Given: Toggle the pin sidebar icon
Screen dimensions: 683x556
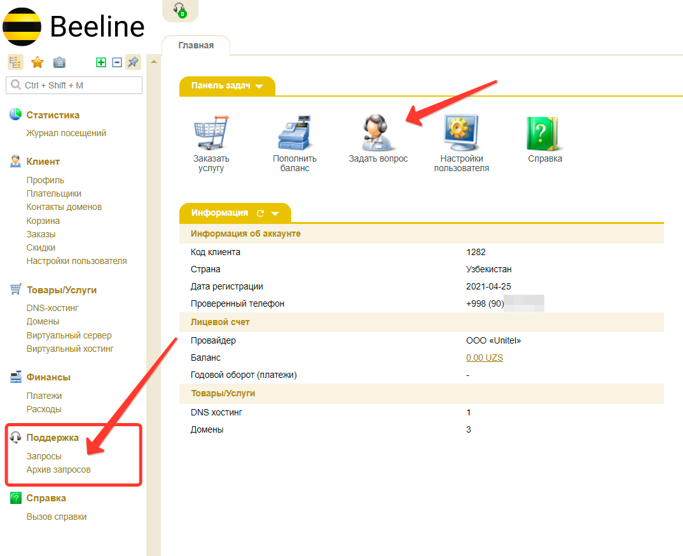Looking at the screenshot, I should (x=133, y=62).
